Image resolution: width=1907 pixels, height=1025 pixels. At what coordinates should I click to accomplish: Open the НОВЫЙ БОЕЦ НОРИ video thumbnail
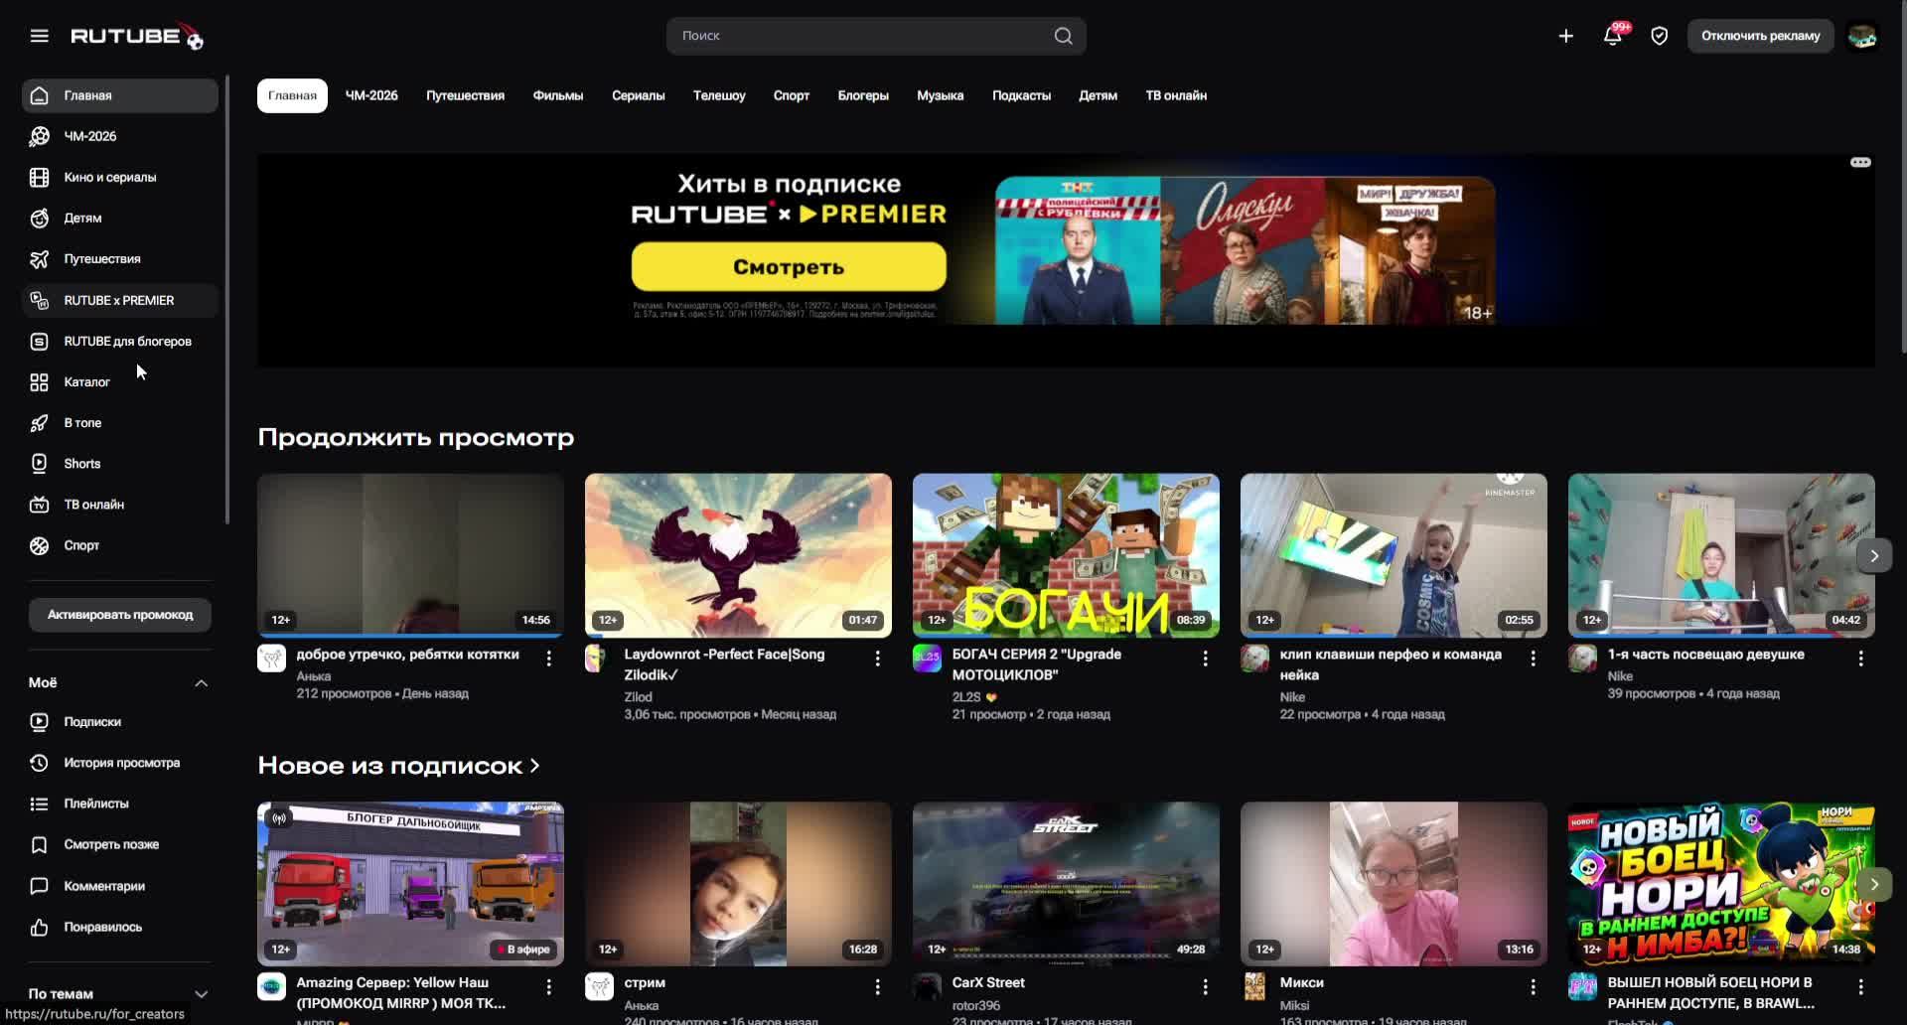coord(1721,884)
